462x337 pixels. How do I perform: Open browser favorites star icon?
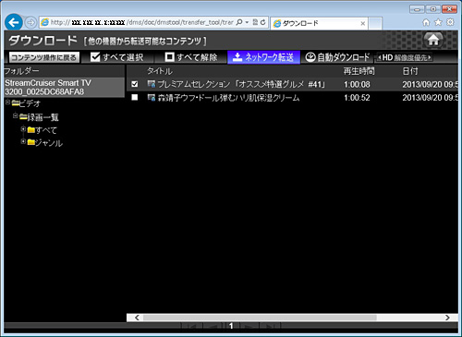click(438, 22)
